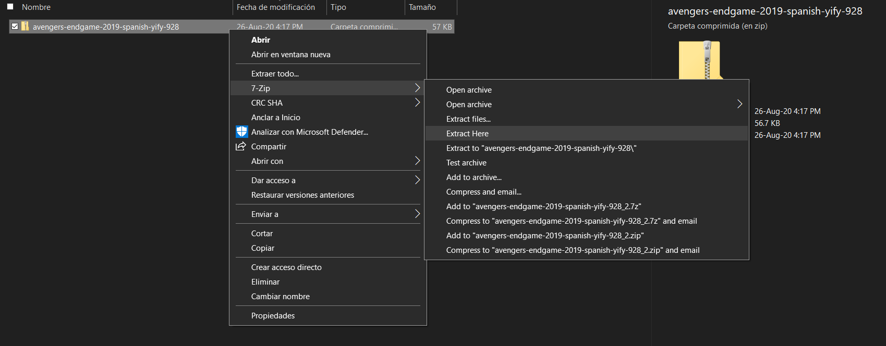Open the Dar acceso a entry
The image size is (886, 346).
(328, 180)
